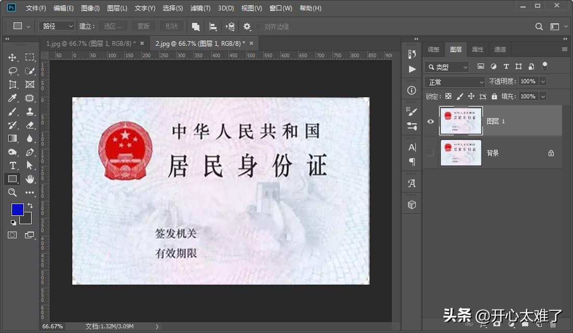The image size is (573, 333).
Task: Select the Lasso tool
Action: [x=12, y=71]
